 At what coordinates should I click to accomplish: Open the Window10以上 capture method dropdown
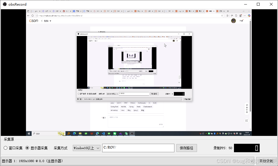(87, 148)
